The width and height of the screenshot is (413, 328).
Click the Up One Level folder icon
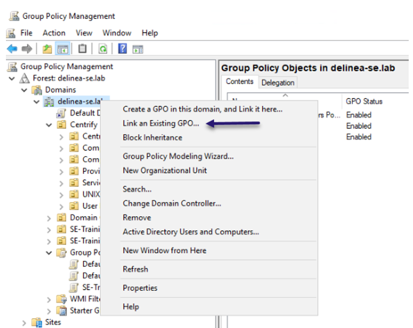point(48,49)
